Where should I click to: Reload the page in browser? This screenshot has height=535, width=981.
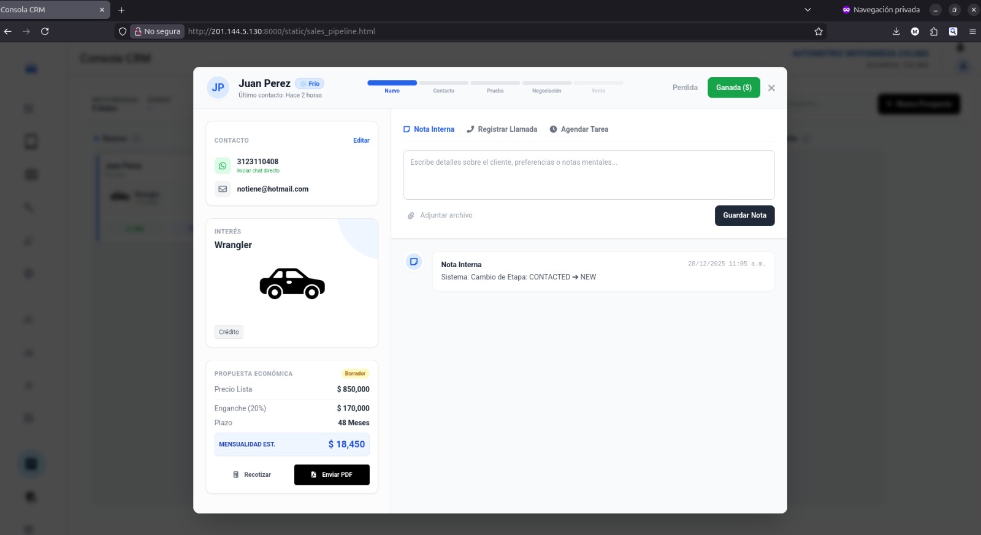click(x=45, y=31)
